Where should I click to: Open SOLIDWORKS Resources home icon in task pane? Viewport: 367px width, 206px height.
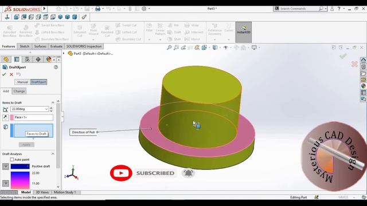point(363,60)
